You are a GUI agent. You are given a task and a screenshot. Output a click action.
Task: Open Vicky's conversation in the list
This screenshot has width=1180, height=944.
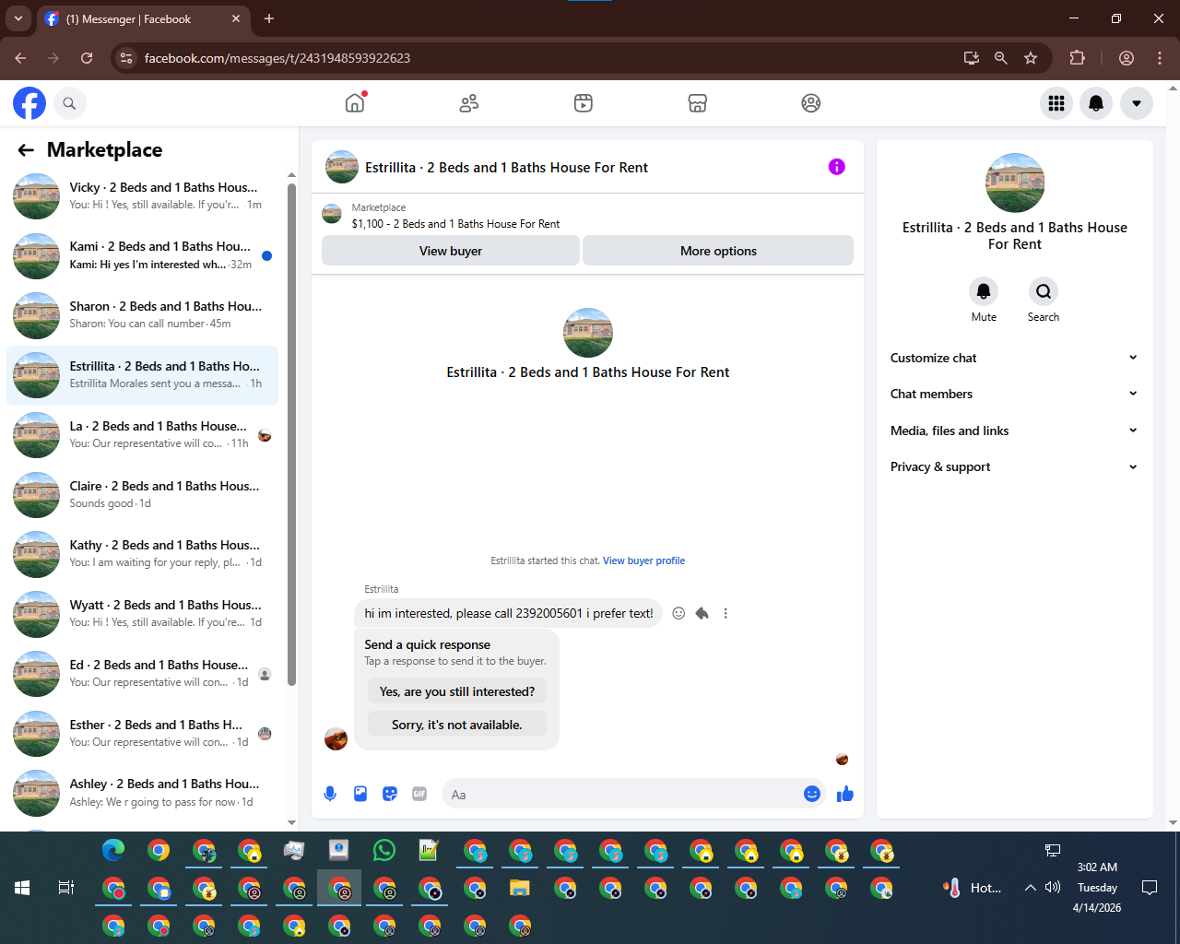click(142, 196)
